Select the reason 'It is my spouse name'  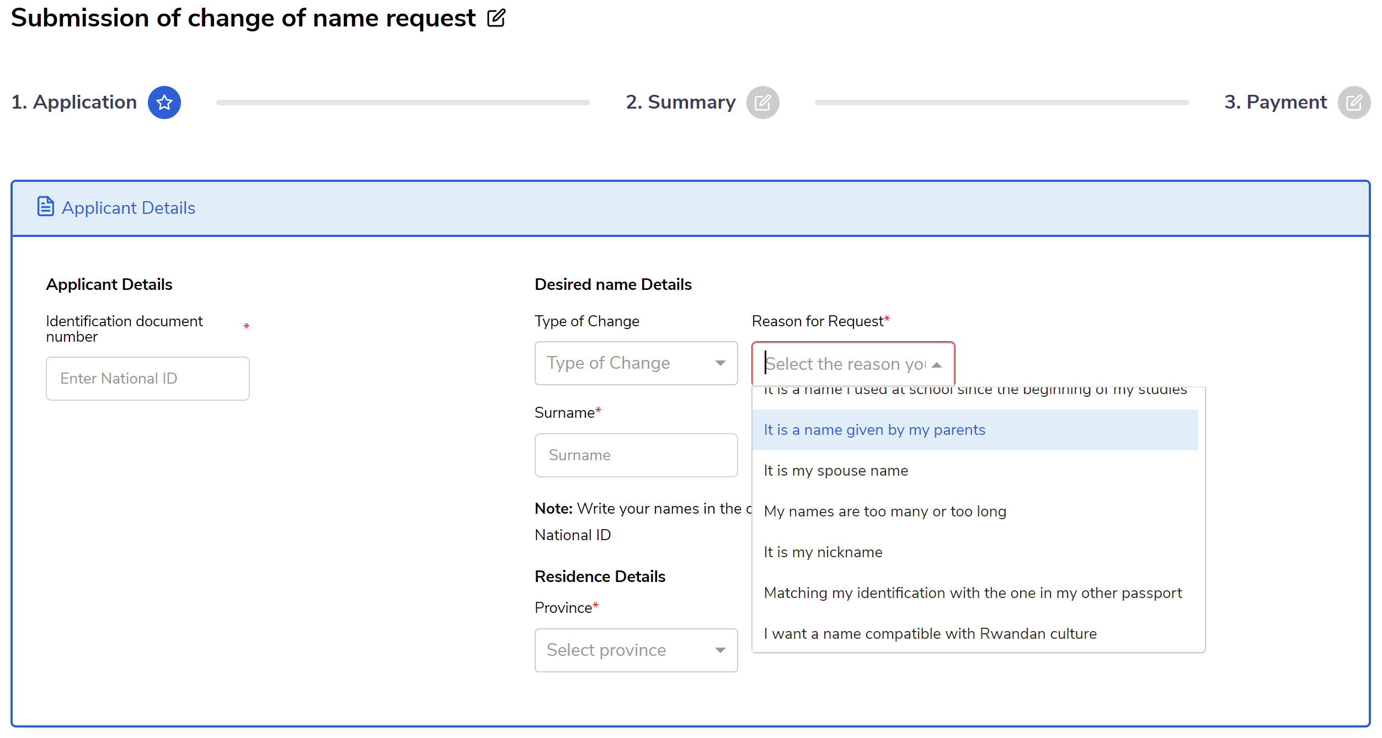point(835,470)
